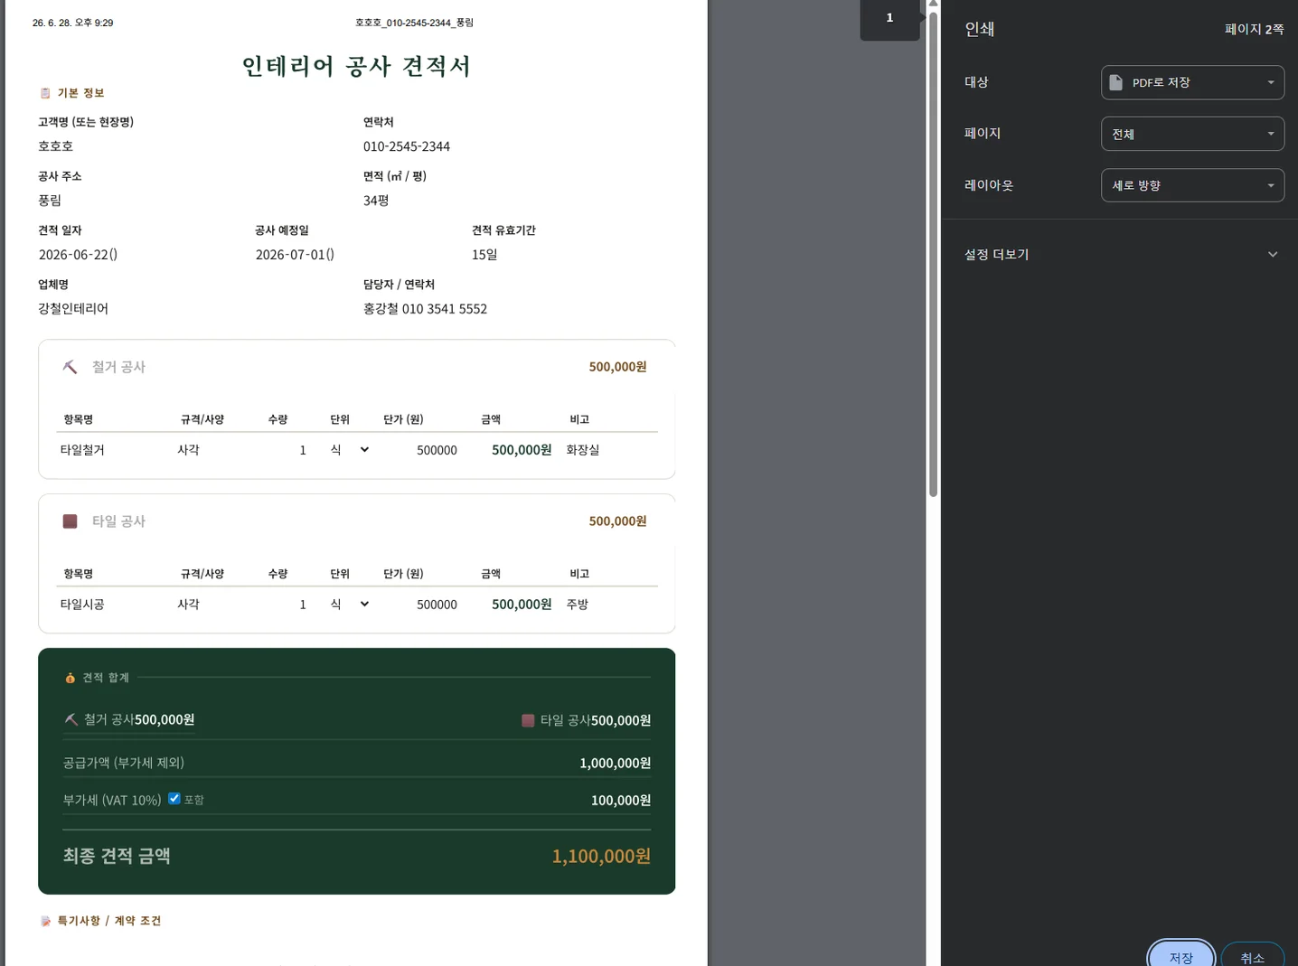
Task: Click the 공사 예정일 2026-07-01 value
Action: click(x=295, y=255)
